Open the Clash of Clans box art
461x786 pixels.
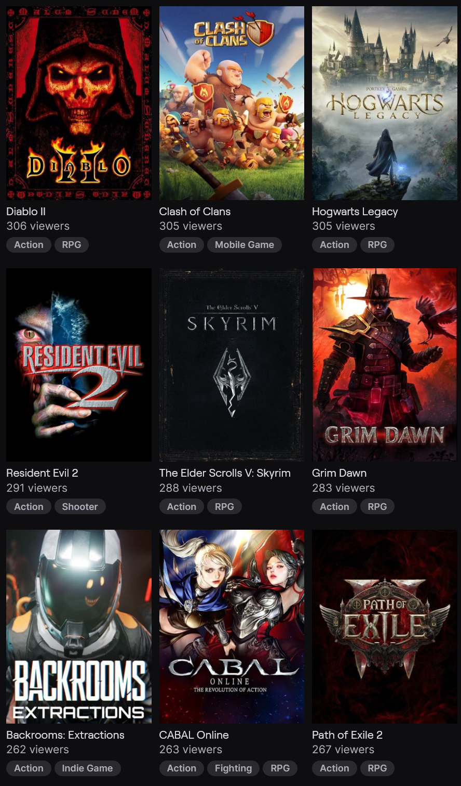232,103
